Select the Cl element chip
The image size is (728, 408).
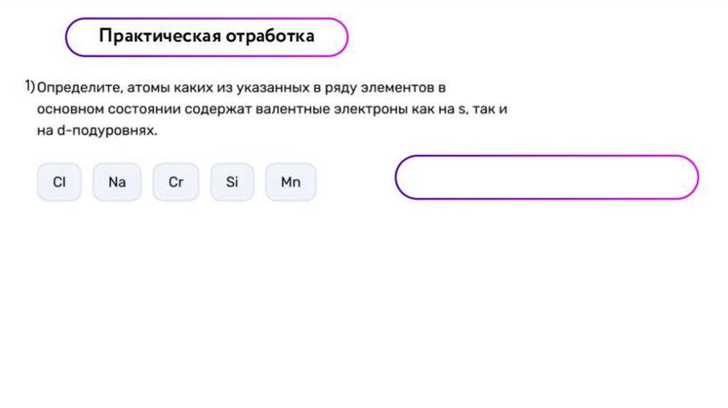point(60,182)
